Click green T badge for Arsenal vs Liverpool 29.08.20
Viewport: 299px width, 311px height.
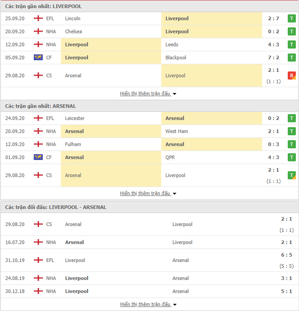coord(292,175)
